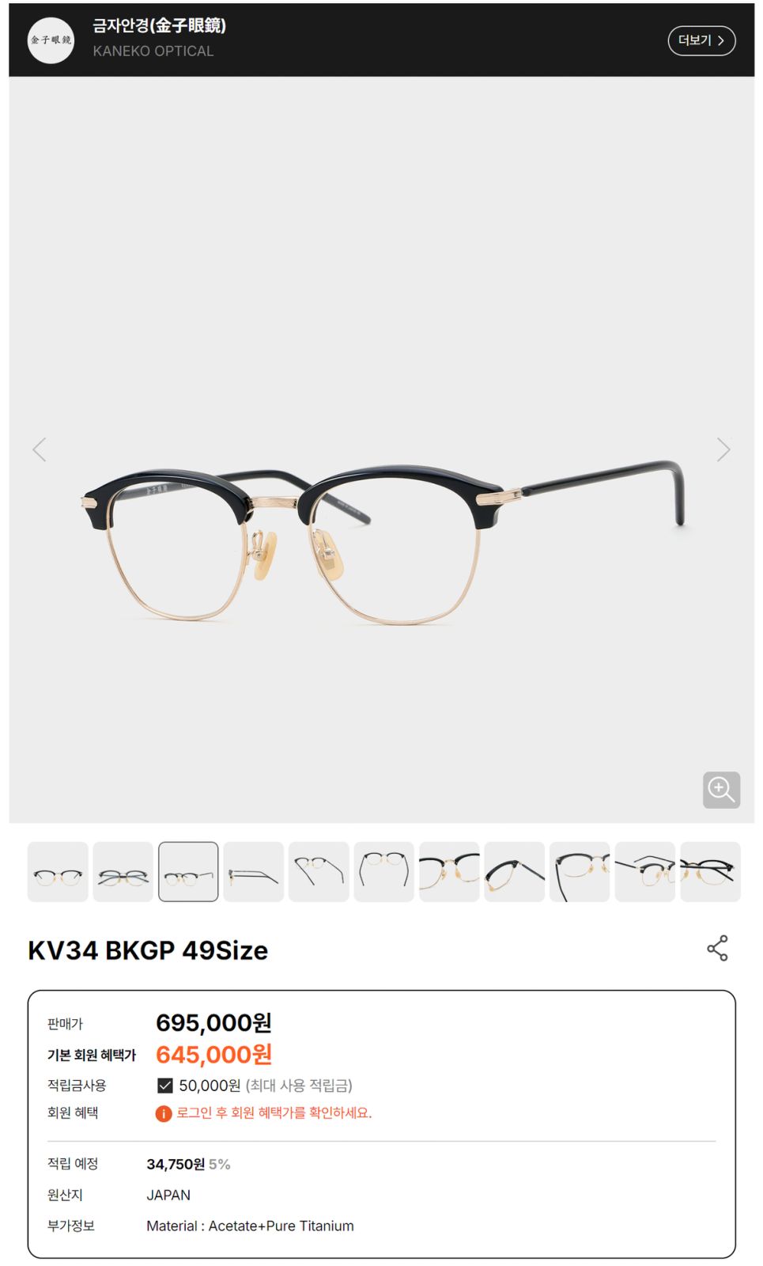Select the fourth side-profile thumbnail

click(254, 872)
